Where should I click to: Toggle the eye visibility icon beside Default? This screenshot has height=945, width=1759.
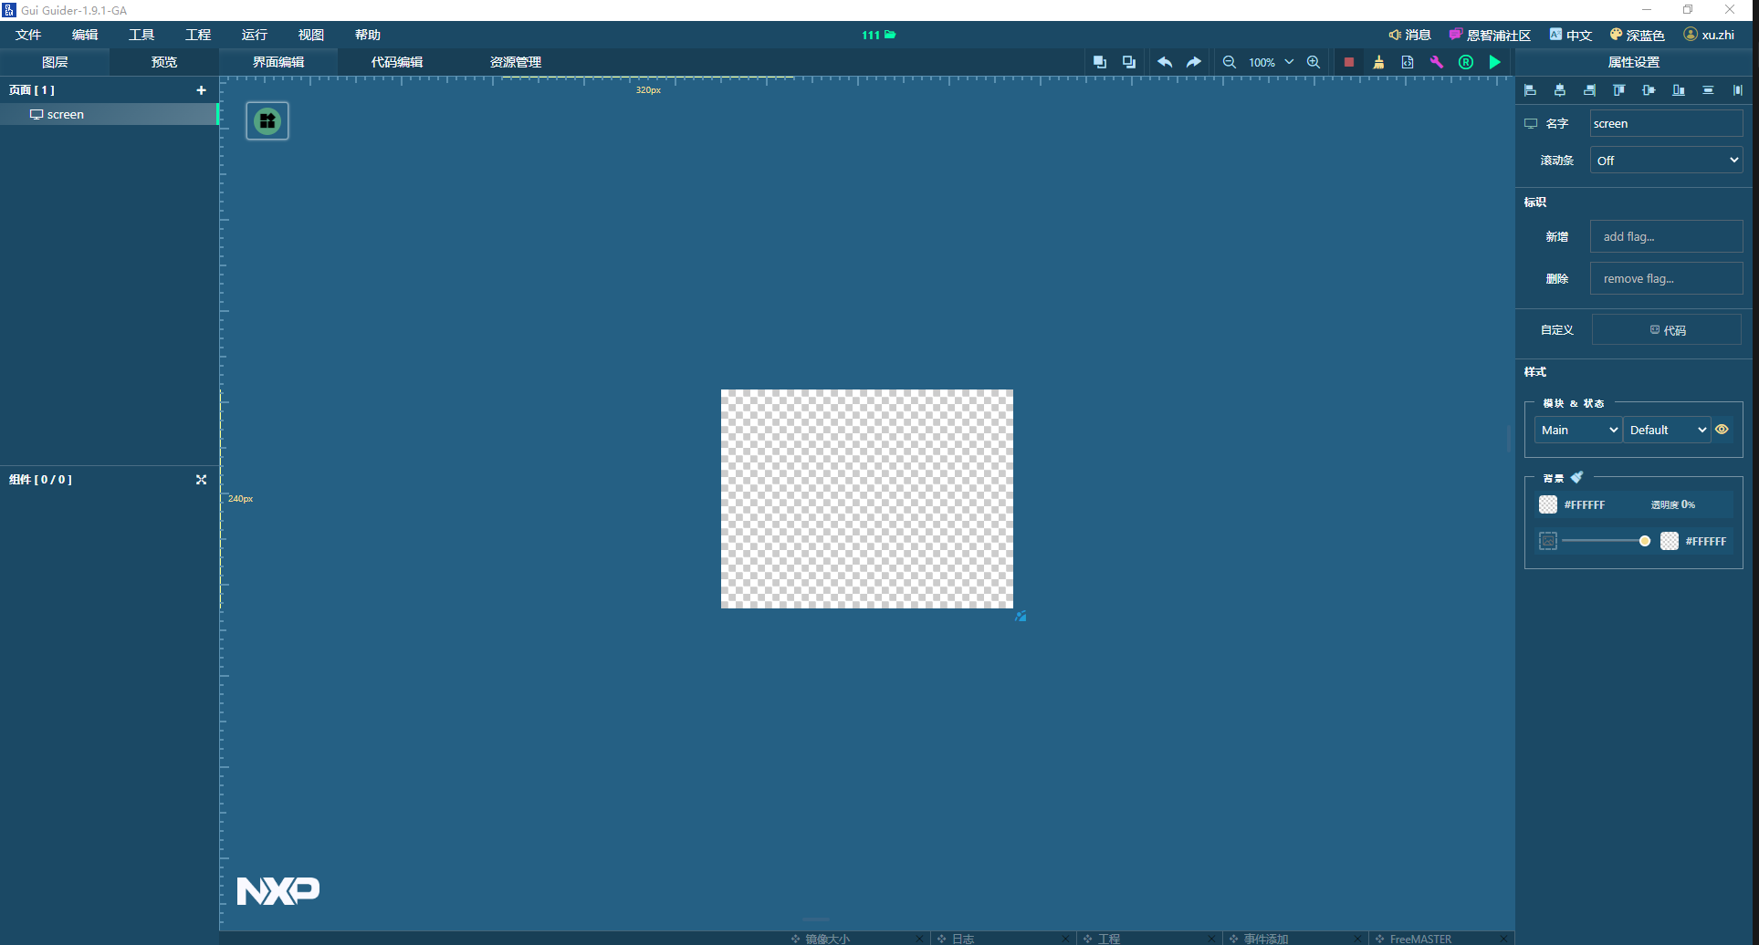[x=1722, y=430]
